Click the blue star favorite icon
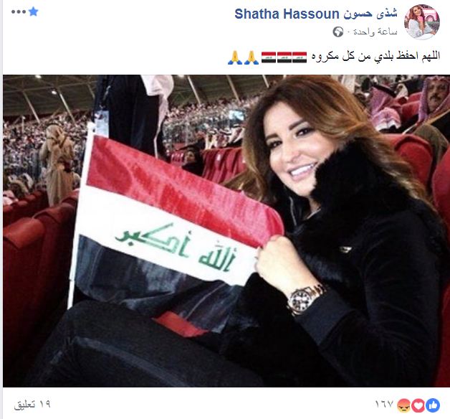Viewport: 450px width, 419px height. point(33,11)
